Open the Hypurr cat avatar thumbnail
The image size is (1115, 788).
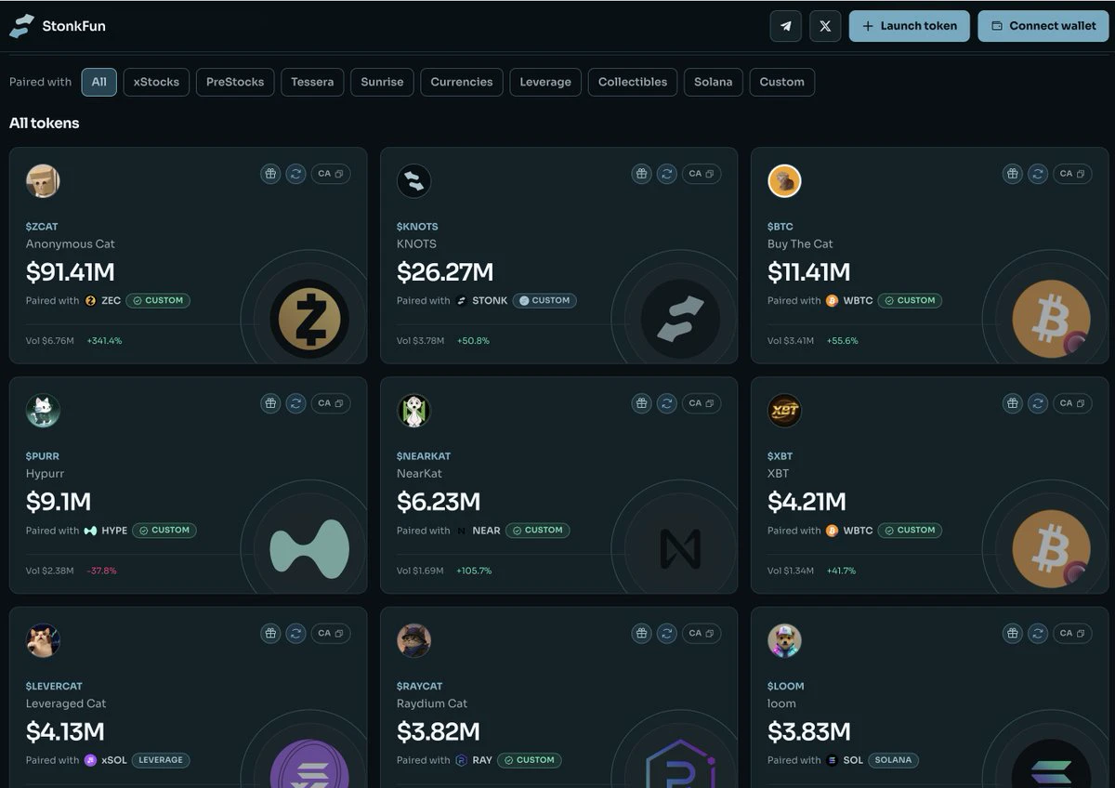(43, 411)
